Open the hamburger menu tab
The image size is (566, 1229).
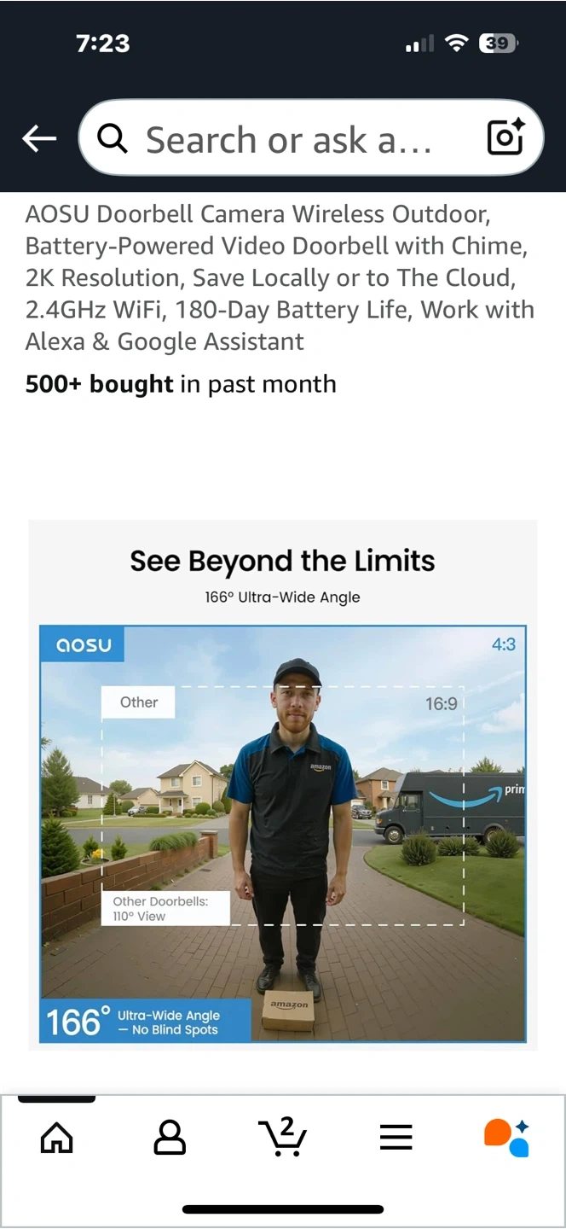pos(396,1138)
